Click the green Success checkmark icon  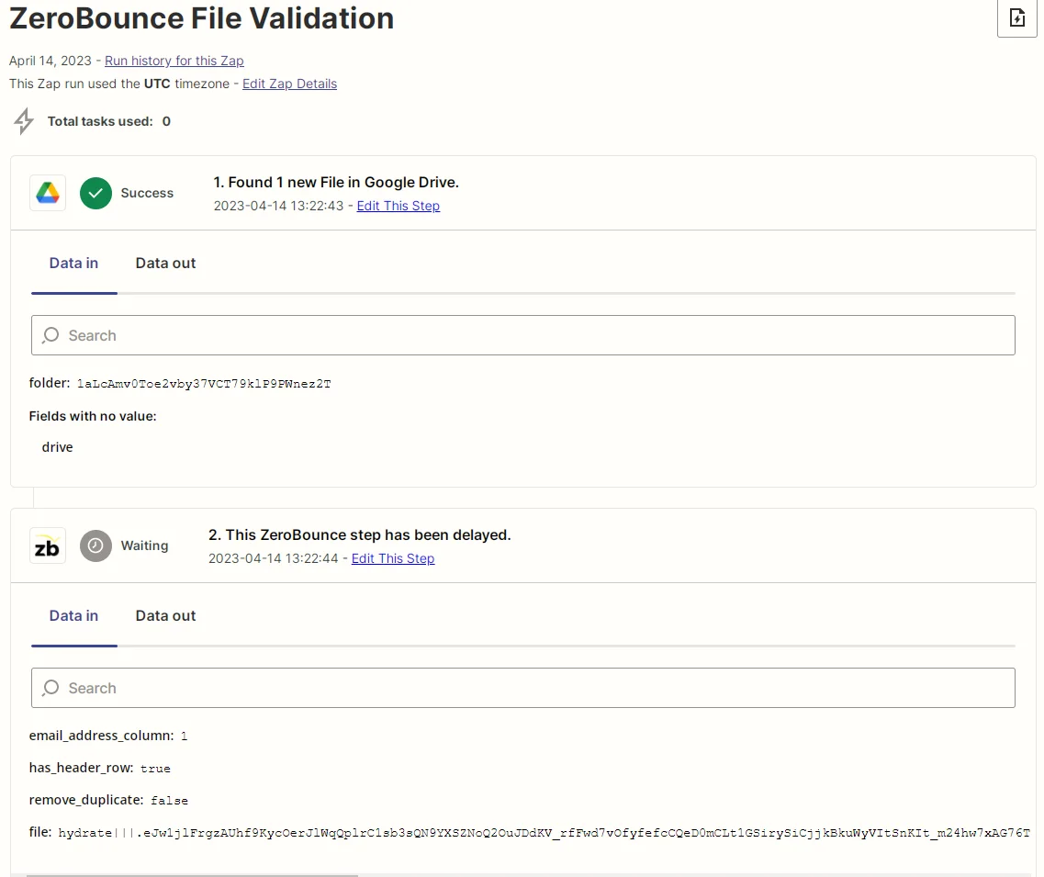95,193
